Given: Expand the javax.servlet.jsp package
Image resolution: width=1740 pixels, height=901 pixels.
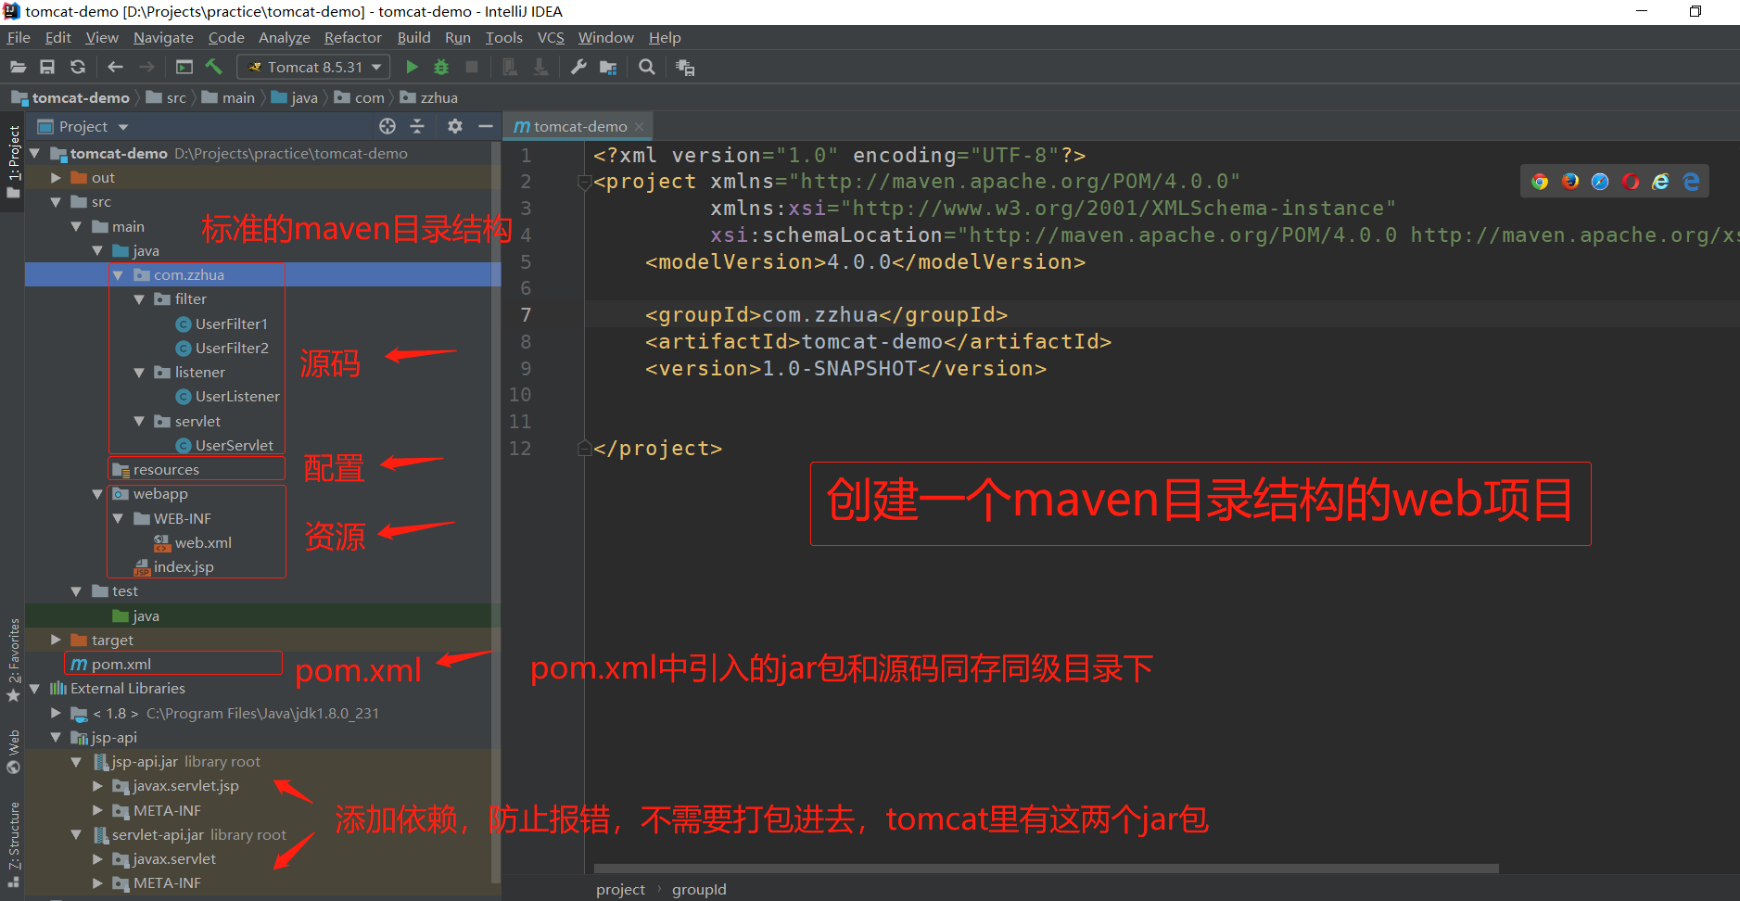Looking at the screenshot, I should 97,786.
